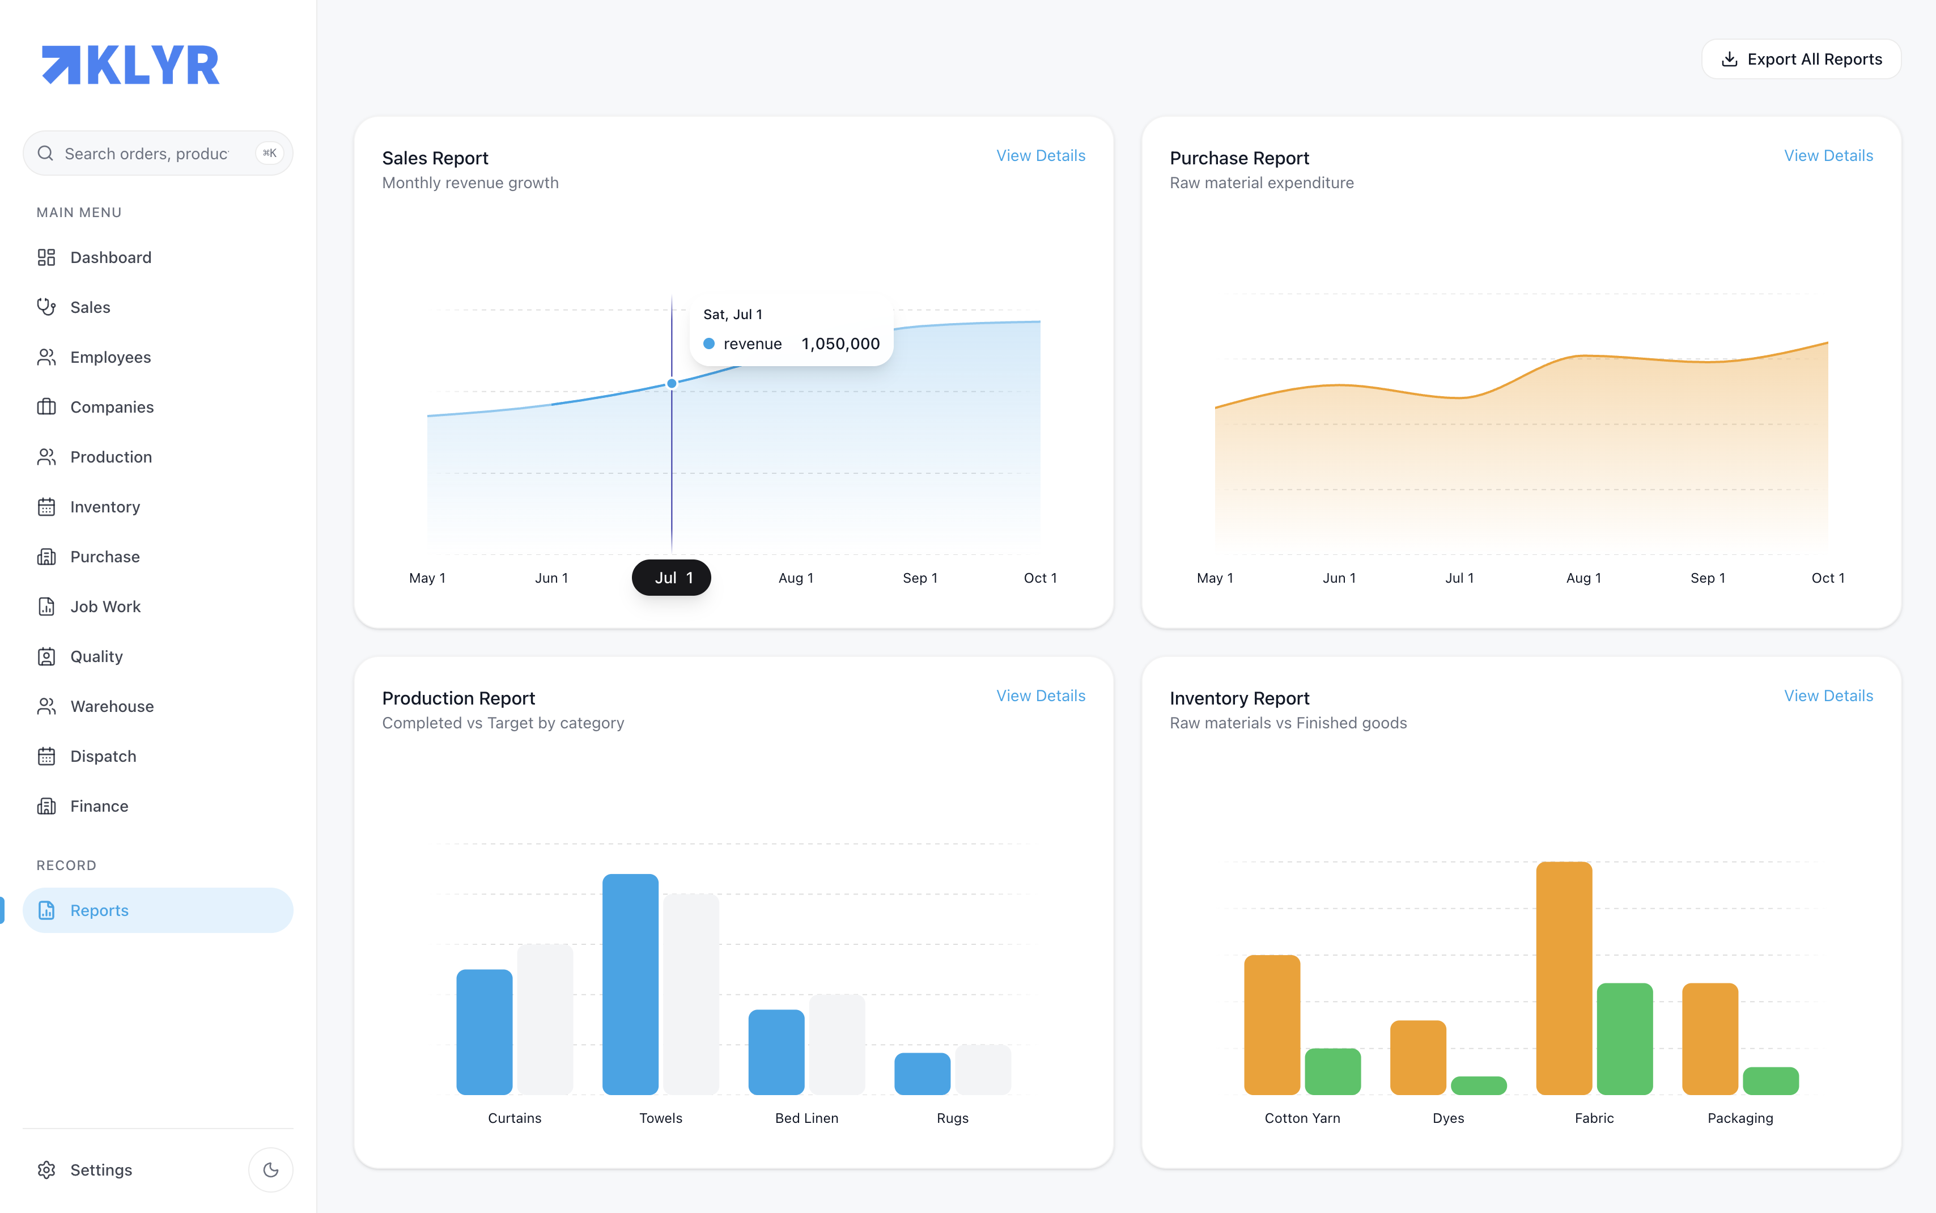Click the Sales stethoscope icon
This screenshot has height=1213, width=1936.
[x=46, y=307]
